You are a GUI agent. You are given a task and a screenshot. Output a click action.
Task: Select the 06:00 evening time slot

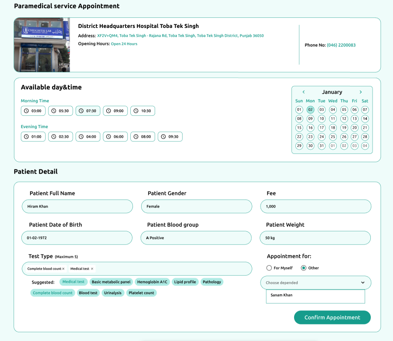point(115,137)
